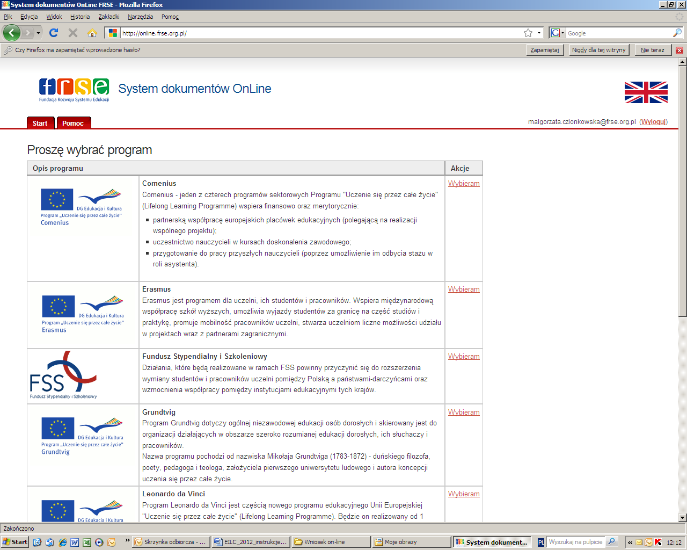Click the desktop search magnifier button
Viewport: 687px width, 550px height.
tap(611, 542)
